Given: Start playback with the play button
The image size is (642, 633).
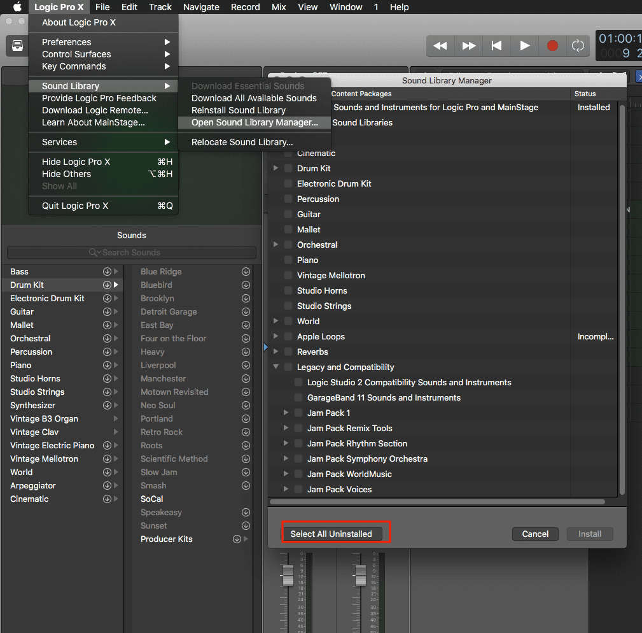Looking at the screenshot, I should [x=524, y=45].
